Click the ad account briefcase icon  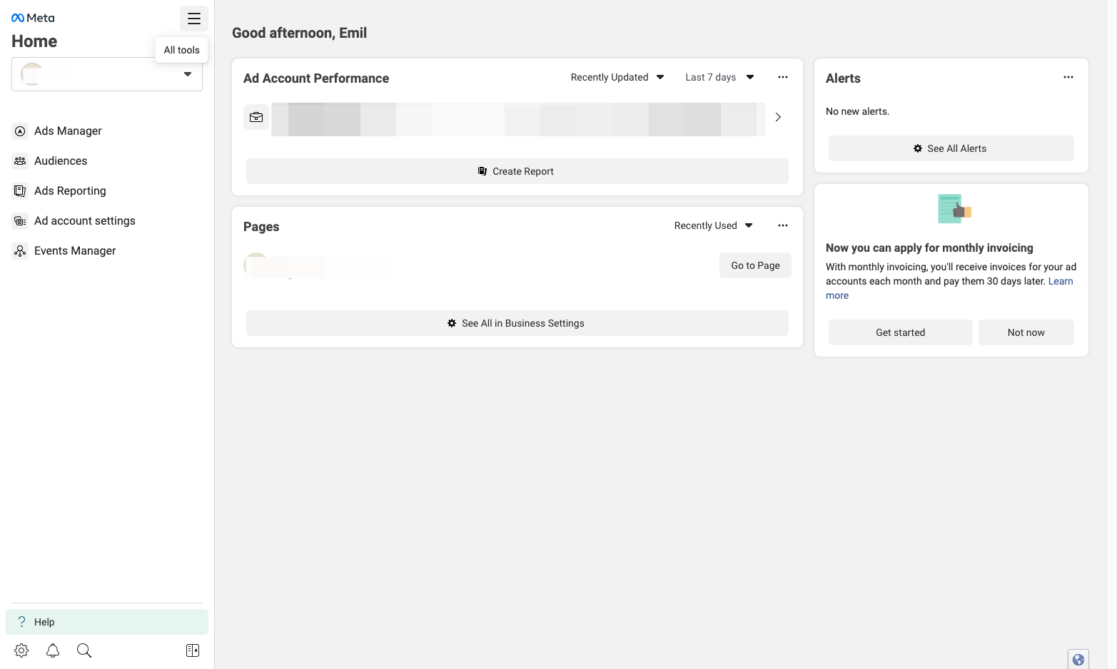256,117
